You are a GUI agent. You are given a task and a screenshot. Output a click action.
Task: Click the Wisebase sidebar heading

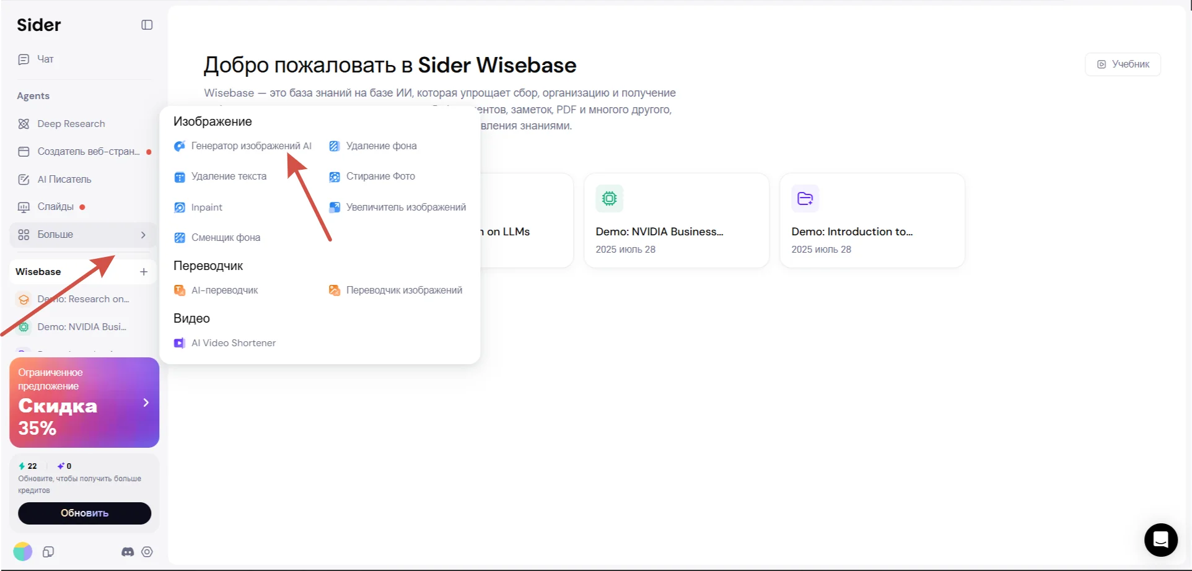[38, 272]
